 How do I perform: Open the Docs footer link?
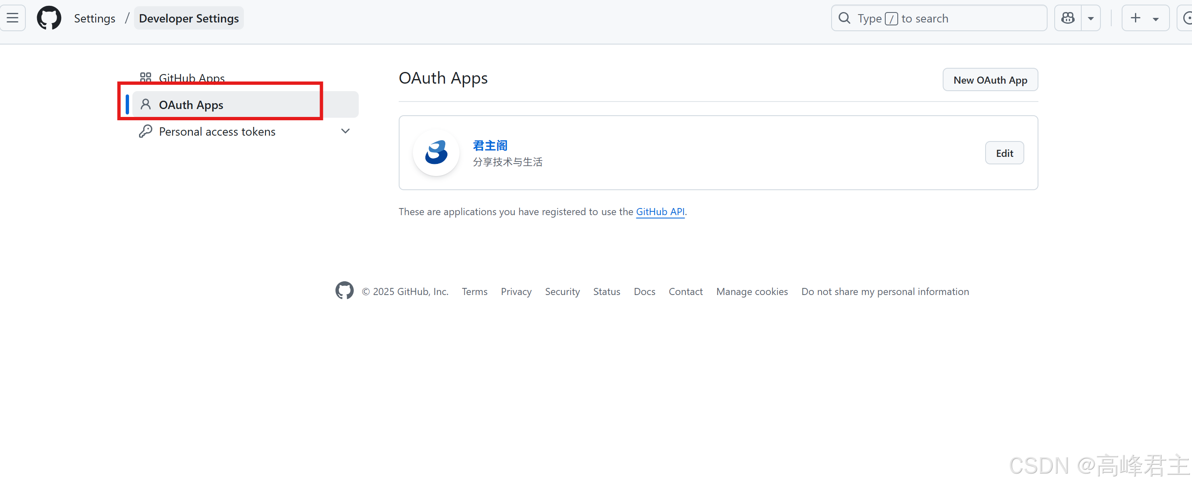click(x=644, y=291)
